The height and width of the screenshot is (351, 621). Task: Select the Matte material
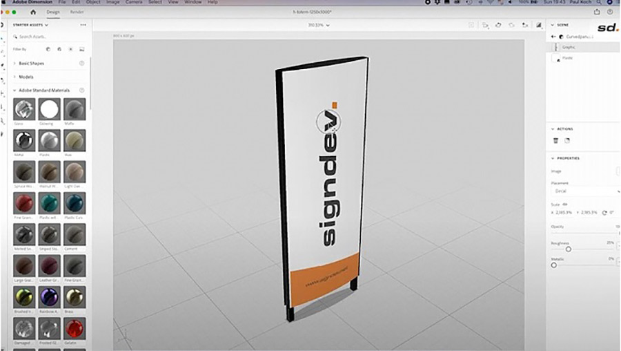pos(75,109)
